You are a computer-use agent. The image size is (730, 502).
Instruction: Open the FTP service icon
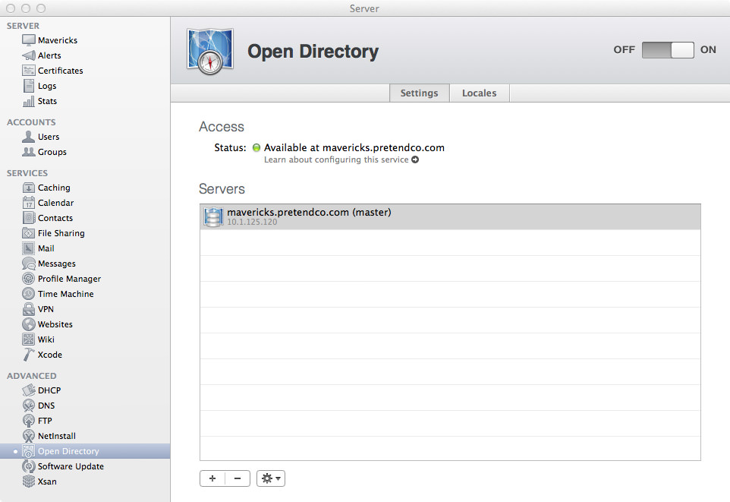[x=28, y=421]
